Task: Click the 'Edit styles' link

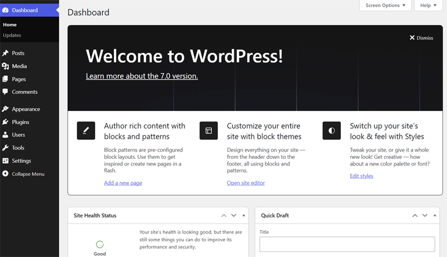Action: click(362, 176)
